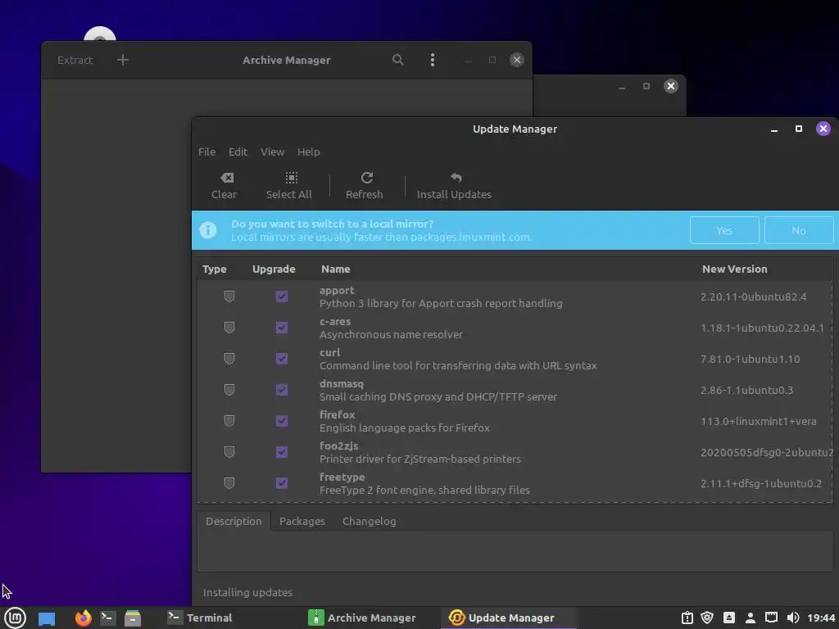
Task: Show desktop from the taskbar panel
Action: click(x=47, y=618)
